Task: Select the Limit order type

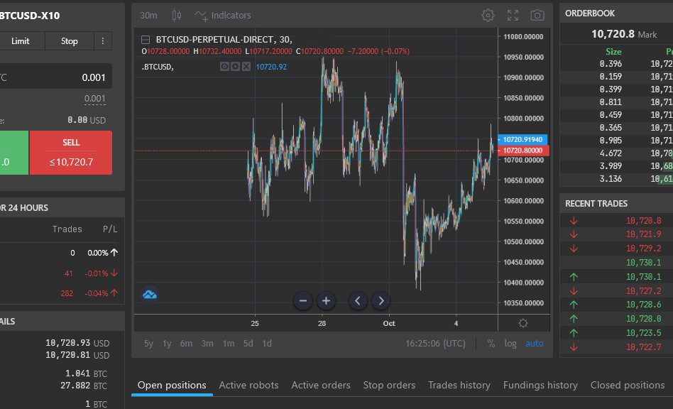Action: point(20,40)
